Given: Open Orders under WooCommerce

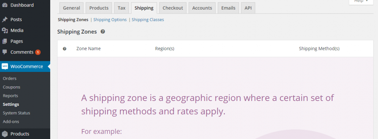Looking at the screenshot, I should pos(10,79).
